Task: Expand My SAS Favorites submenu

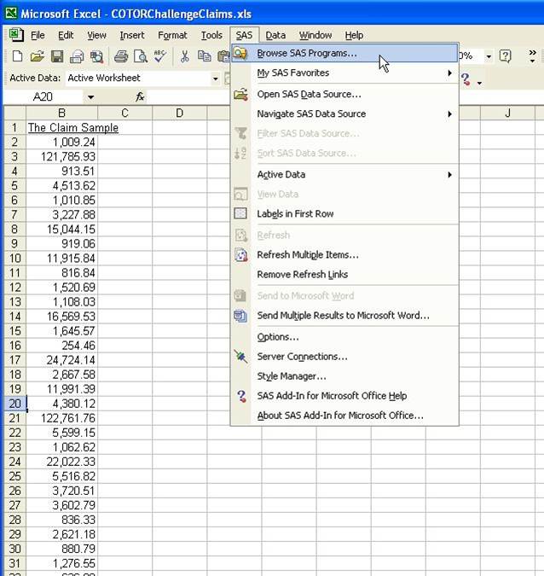Action: 345,73
